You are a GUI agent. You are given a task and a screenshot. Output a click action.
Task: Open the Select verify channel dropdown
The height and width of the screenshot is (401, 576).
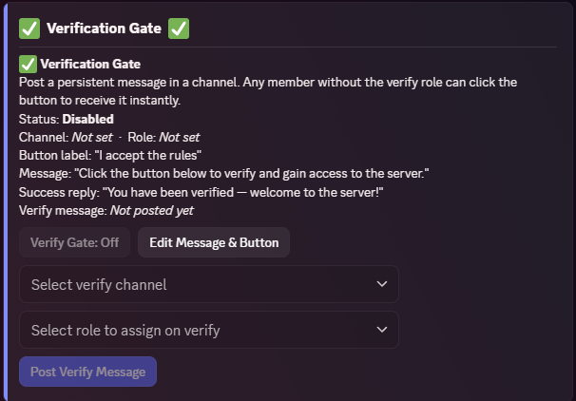click(209, 284)
